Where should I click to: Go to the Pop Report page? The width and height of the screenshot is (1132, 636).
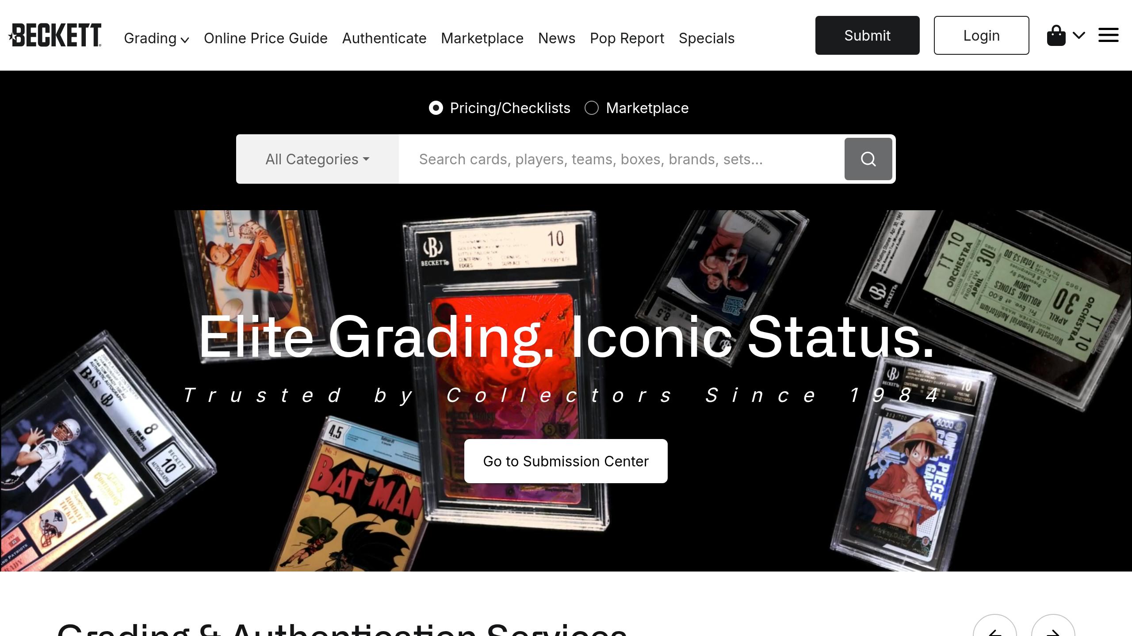[x=627, y=38]
